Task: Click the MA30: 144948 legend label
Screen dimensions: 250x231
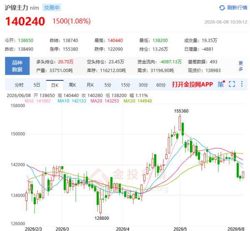Action: [x=137, y=101]
